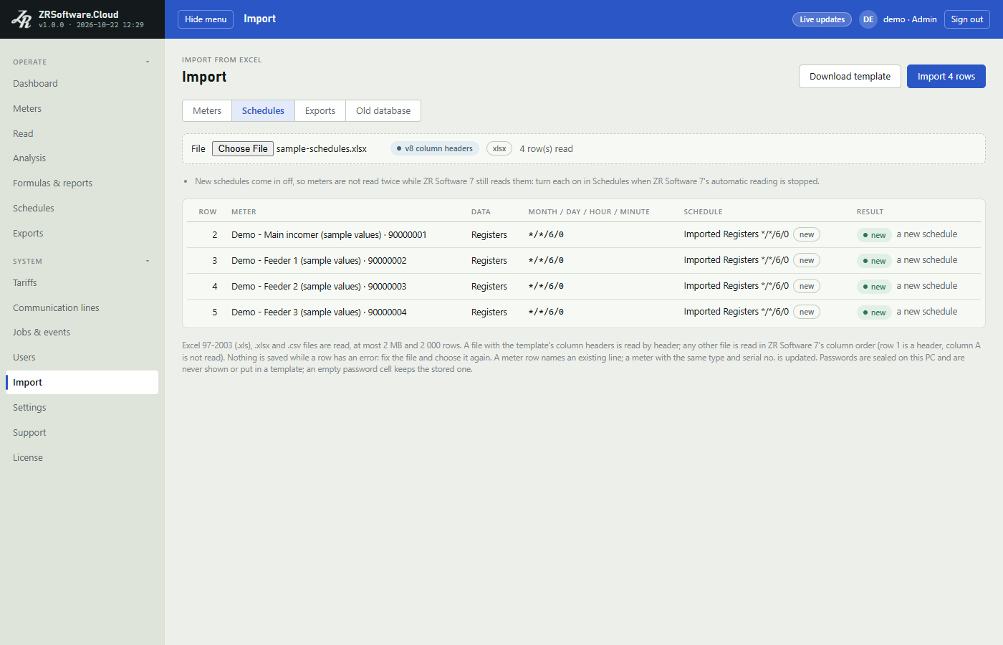Click v8 column headers badge

tap(435, 148)
